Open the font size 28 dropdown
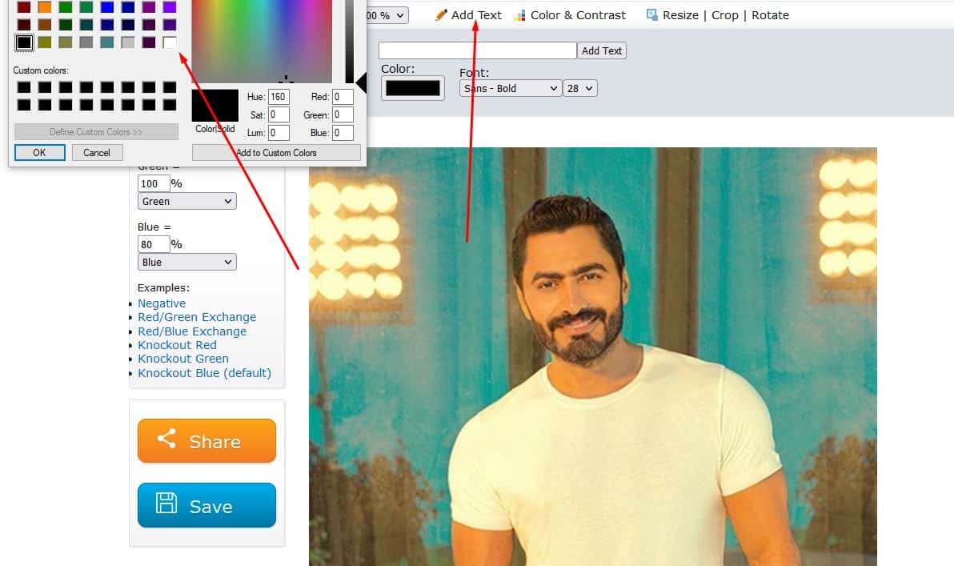954x566 pixels. coord(580,88)
